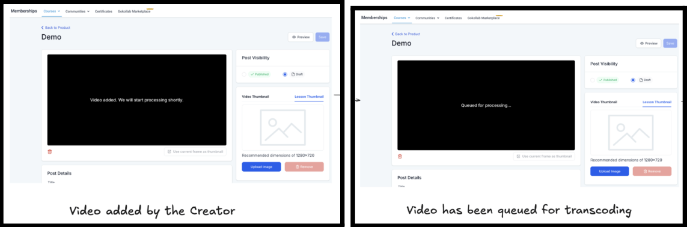Click right panel's image placeholder thumbnail

pos(631,133)
